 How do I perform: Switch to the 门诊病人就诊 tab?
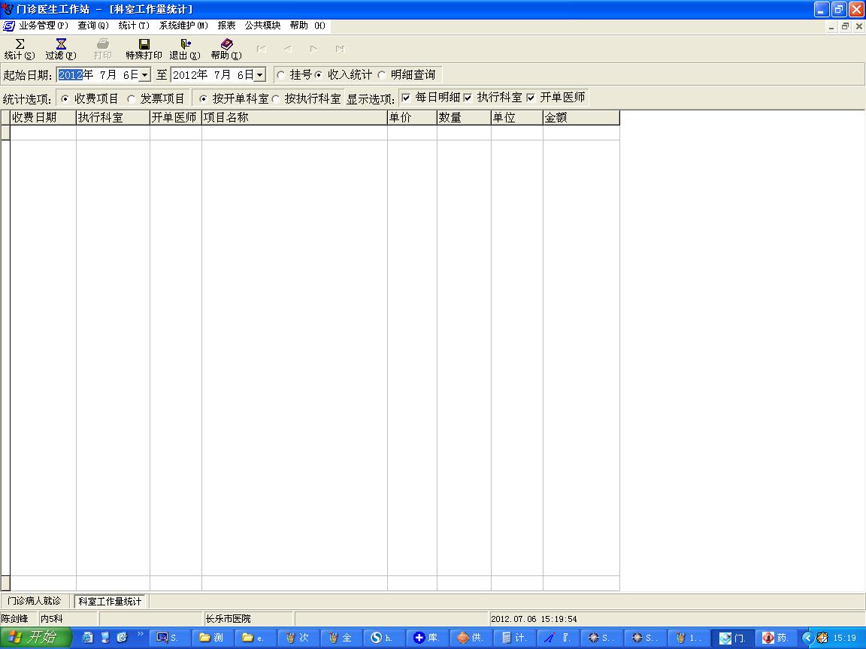(x=35, y=600)
